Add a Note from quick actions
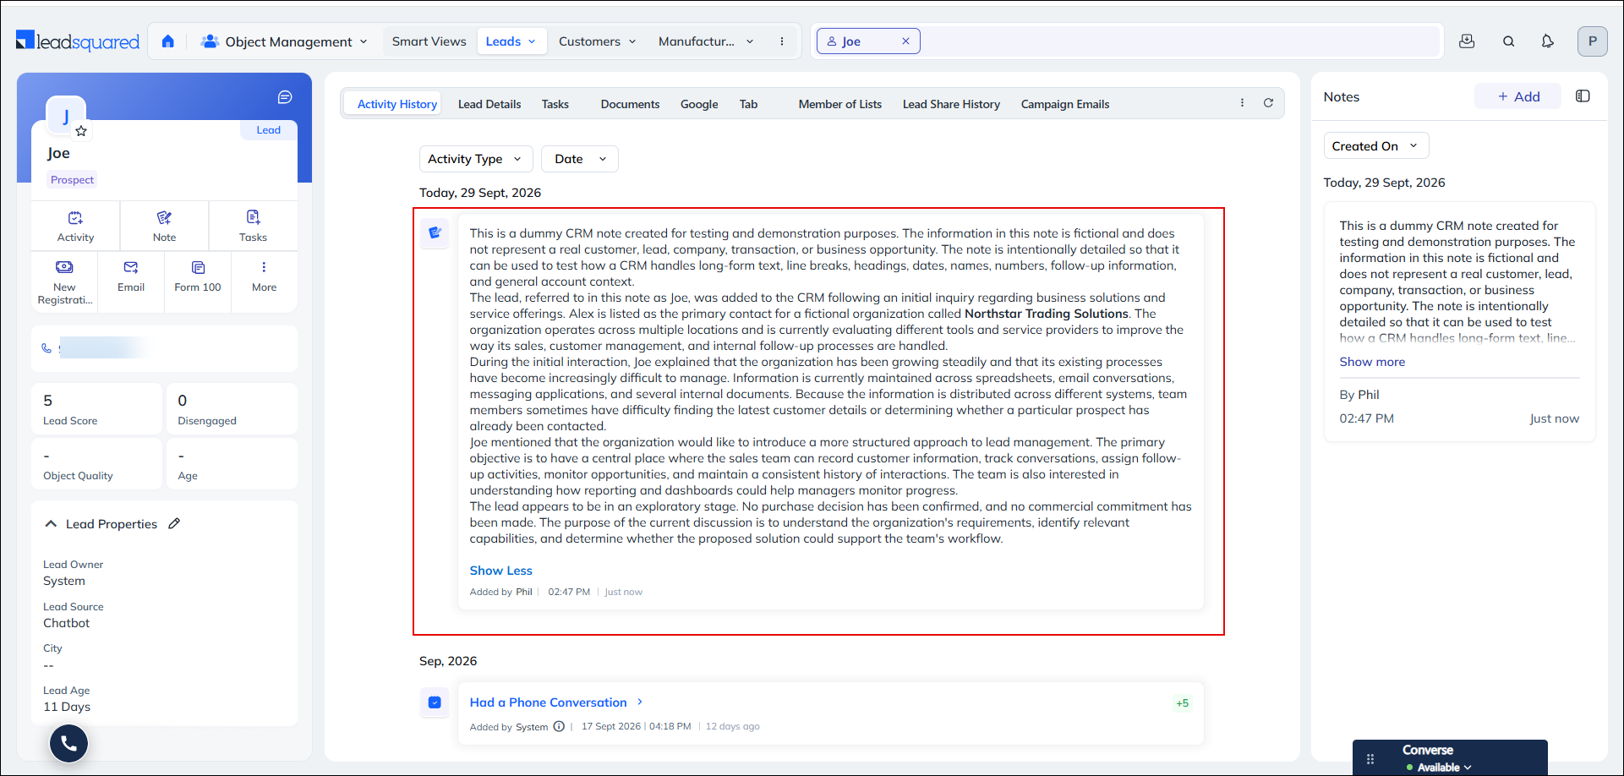 (x=164, y=227)
